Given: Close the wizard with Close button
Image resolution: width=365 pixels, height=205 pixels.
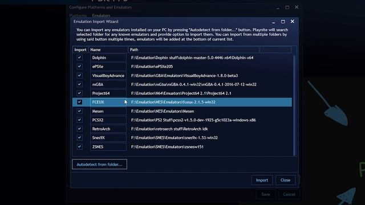Looking at the screenshot, I should pyautogui.click(x=285, y=180).
